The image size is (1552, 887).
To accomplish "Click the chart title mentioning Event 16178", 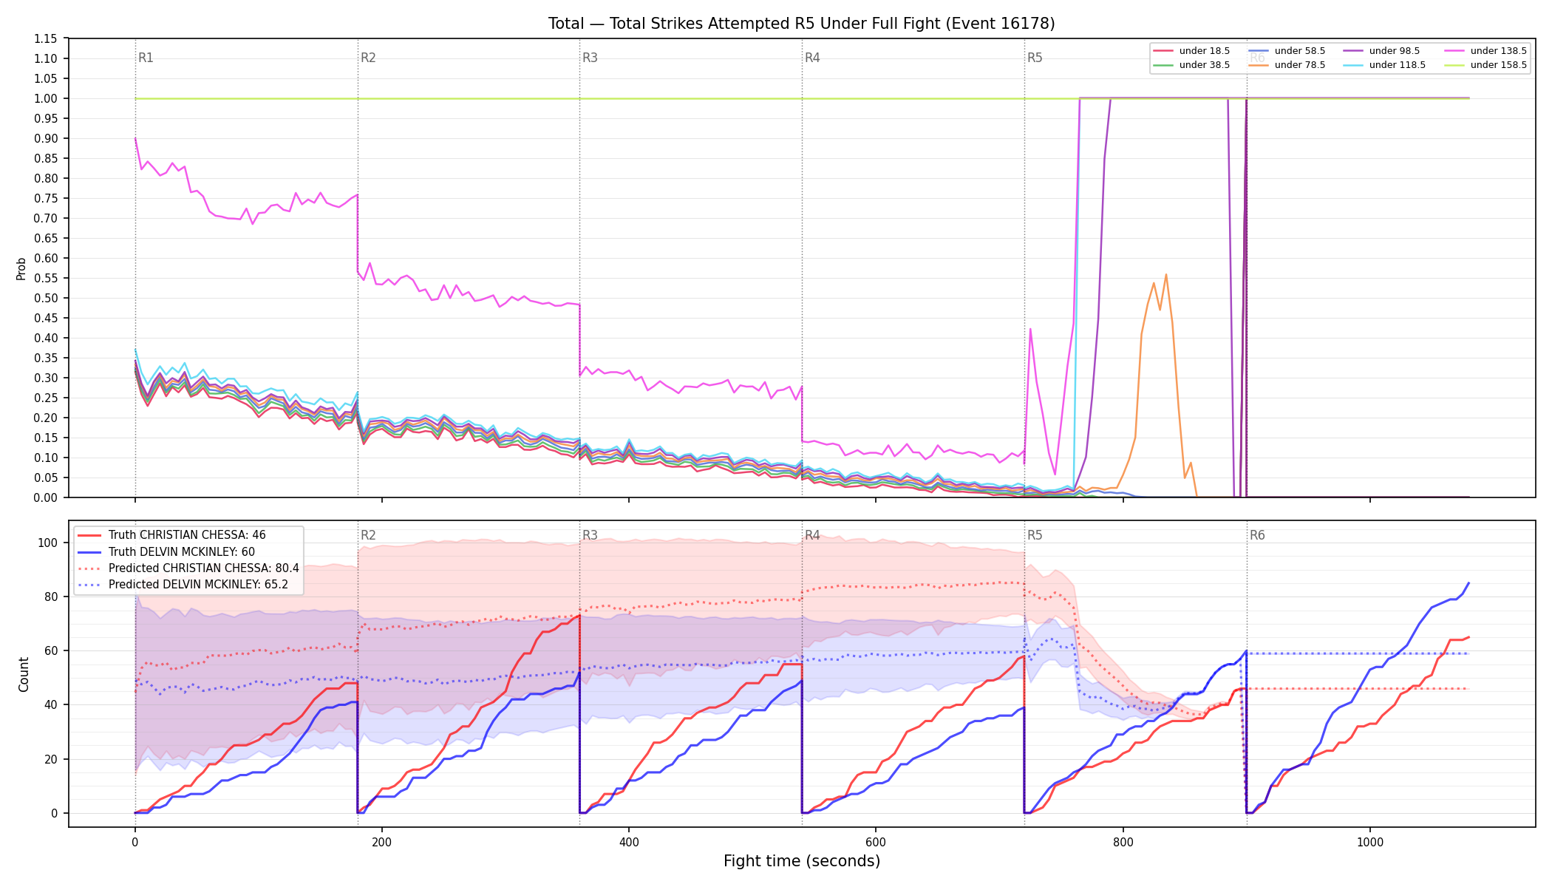I will tap(802, 24).
